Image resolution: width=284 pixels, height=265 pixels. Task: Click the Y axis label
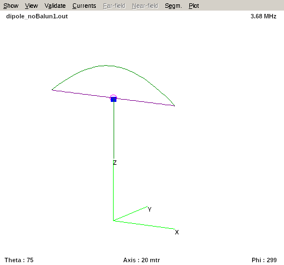(x=150, y=209)
